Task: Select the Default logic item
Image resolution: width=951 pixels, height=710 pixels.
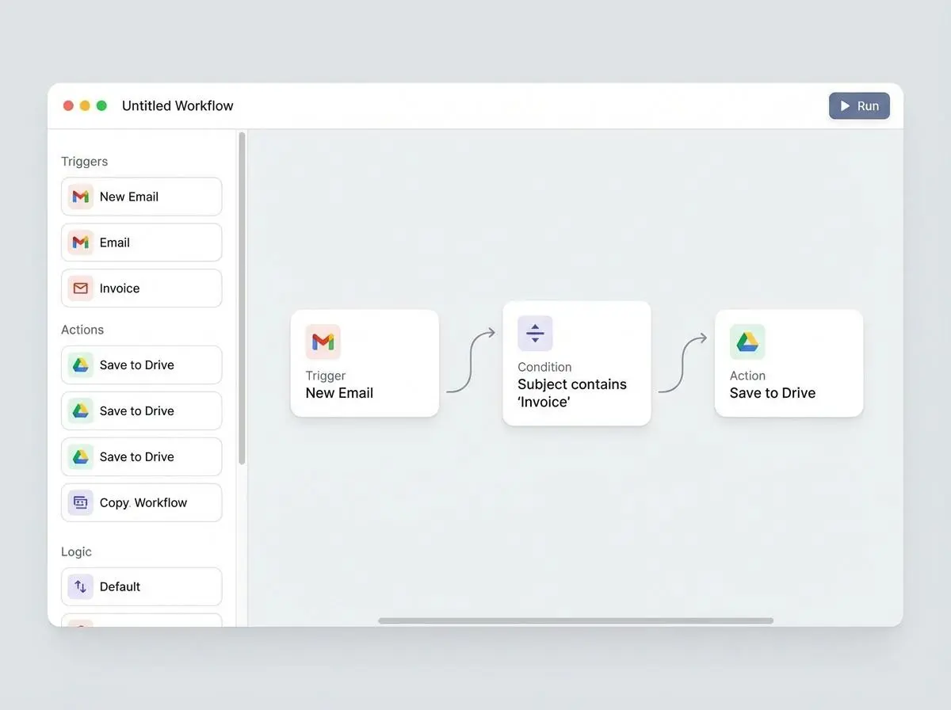Action: pos(142,587)
